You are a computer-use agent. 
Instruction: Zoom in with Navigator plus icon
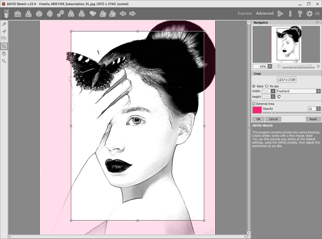(x=318, y=66)
